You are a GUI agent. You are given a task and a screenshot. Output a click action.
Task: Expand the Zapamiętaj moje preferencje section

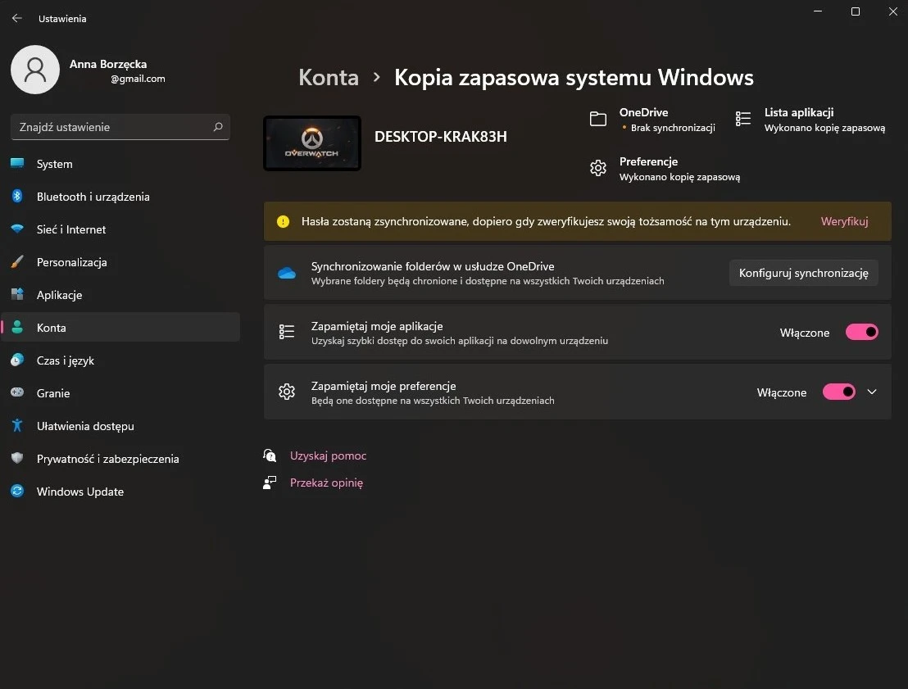click(873, 392)
